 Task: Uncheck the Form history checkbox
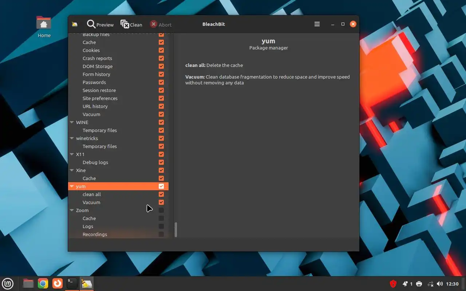[161, 74]
